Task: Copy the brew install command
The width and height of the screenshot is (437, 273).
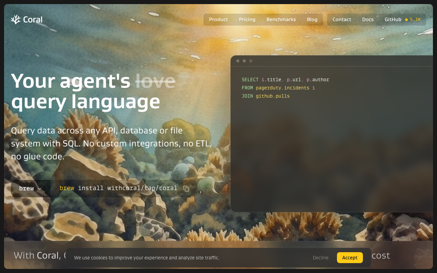Action: pyautogui.click(x=186, y=189)
